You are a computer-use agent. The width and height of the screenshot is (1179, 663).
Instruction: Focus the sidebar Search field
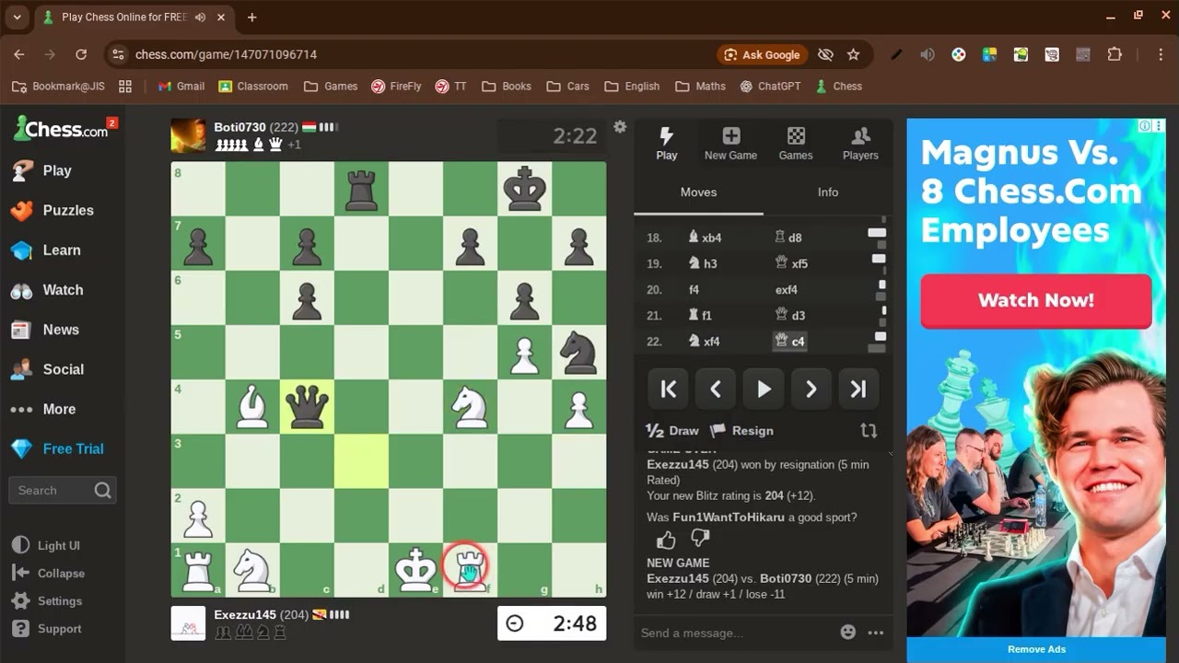click(x=63, y=490)
